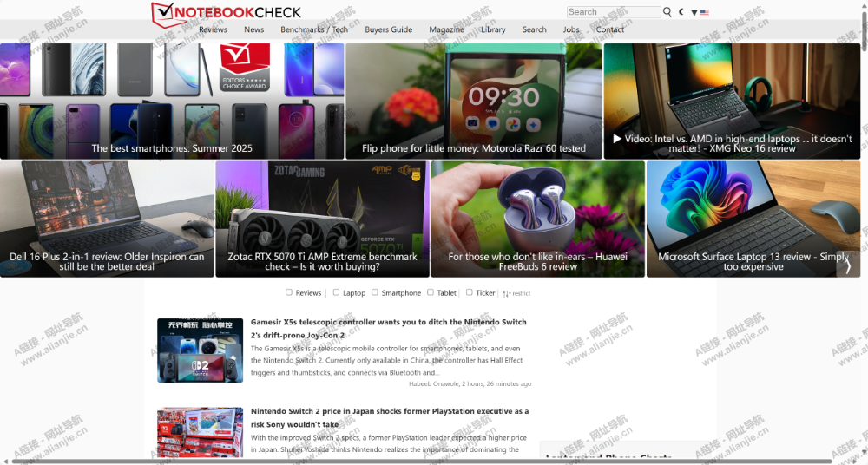Check the Laptop filter checkbox
The height and width of the screenshot is (465, 868).
point(336,292)
